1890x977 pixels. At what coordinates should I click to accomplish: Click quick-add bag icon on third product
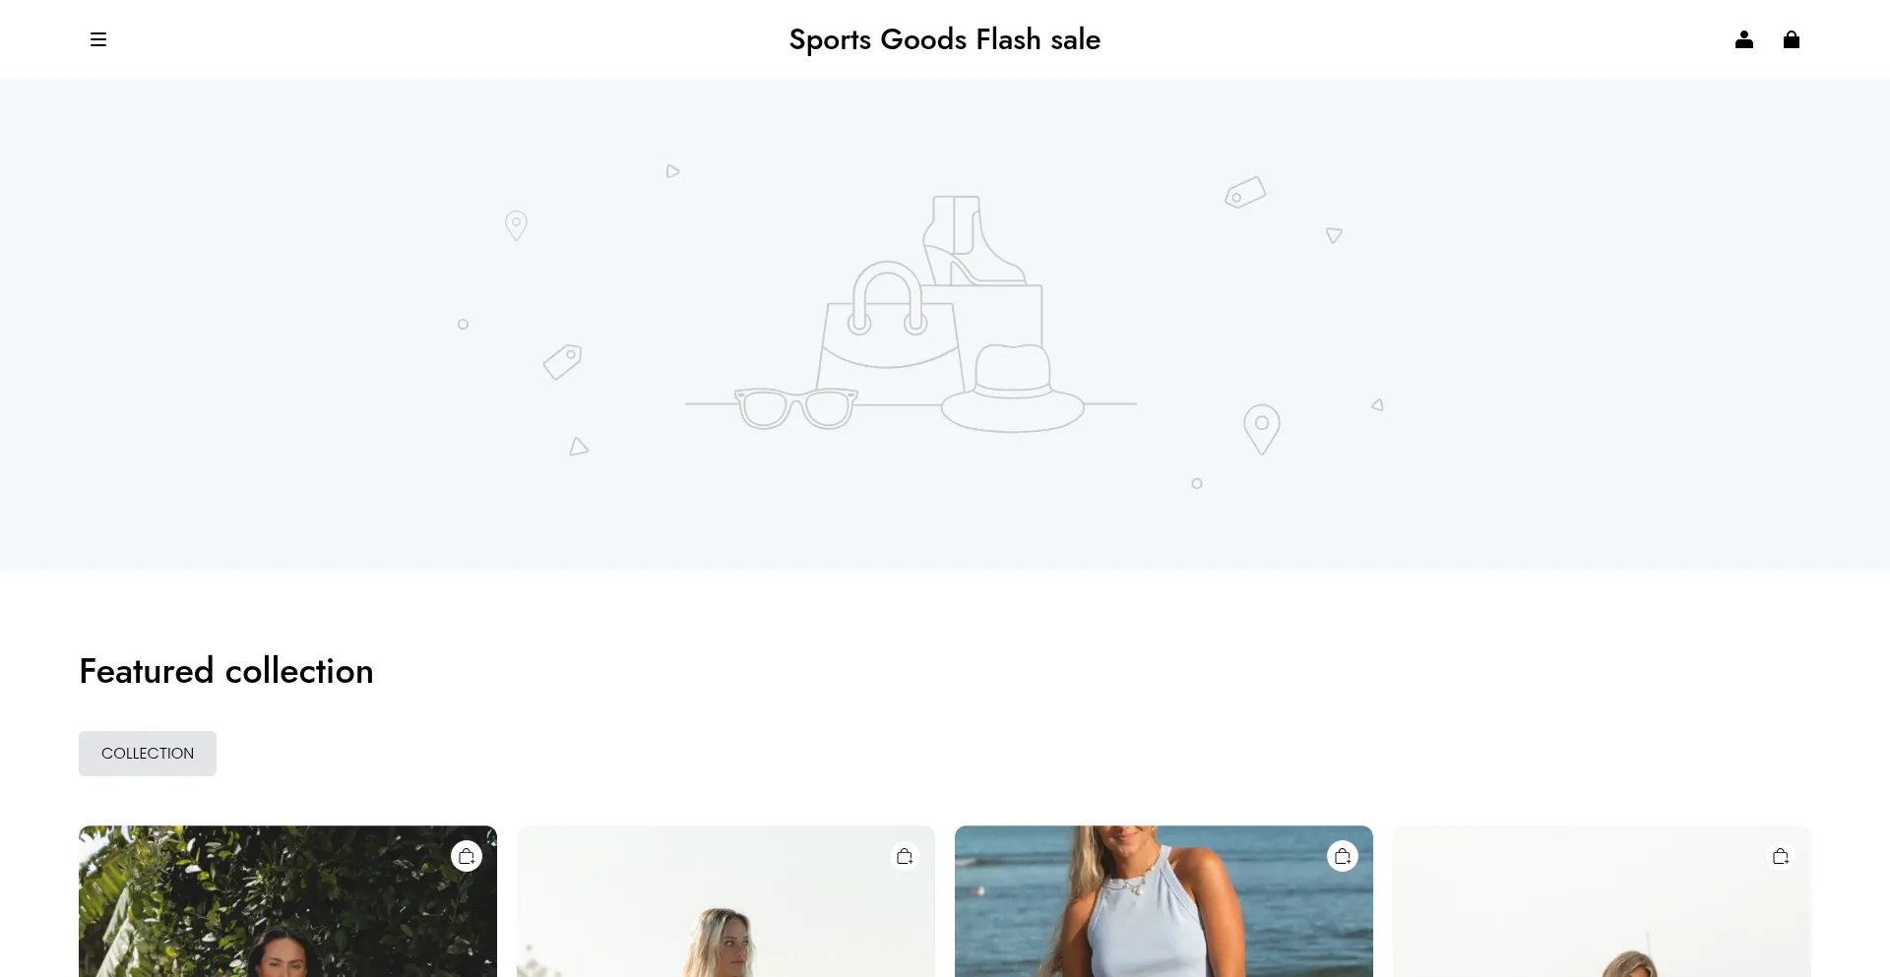(1343, 856)
